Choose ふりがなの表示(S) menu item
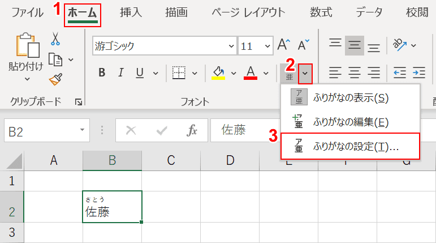The width and height of the screenshot is (436, 243). (351, 97)
